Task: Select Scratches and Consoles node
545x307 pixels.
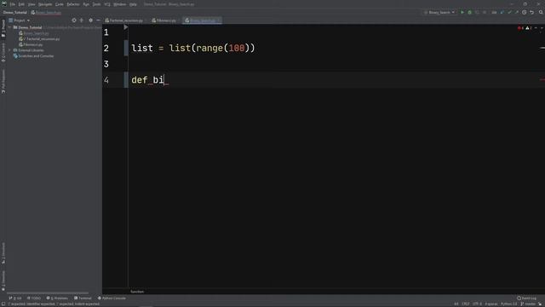Action: 34,55
